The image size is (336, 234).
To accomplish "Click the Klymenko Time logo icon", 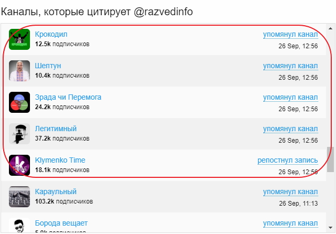I will tap(19, 165).
